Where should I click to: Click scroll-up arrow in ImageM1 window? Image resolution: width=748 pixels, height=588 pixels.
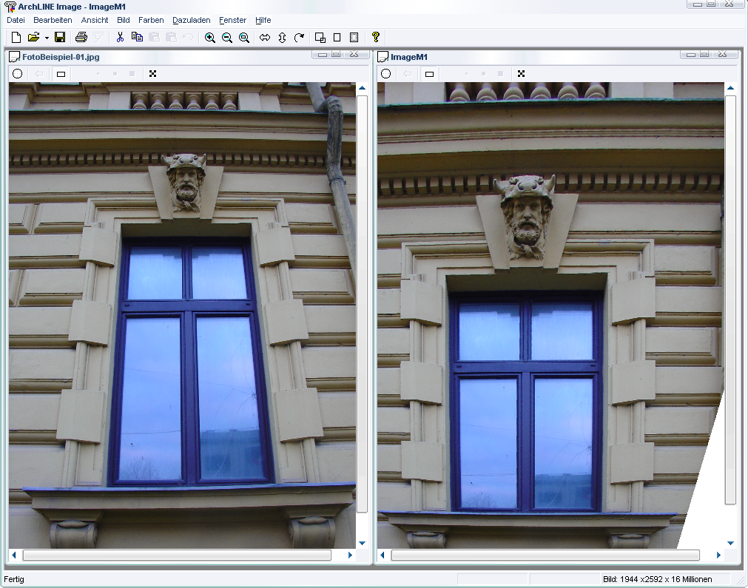point(730,88)
